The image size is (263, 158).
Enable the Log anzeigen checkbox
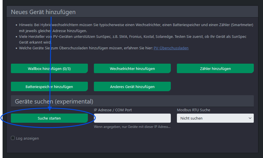click(x=13, y=138)
